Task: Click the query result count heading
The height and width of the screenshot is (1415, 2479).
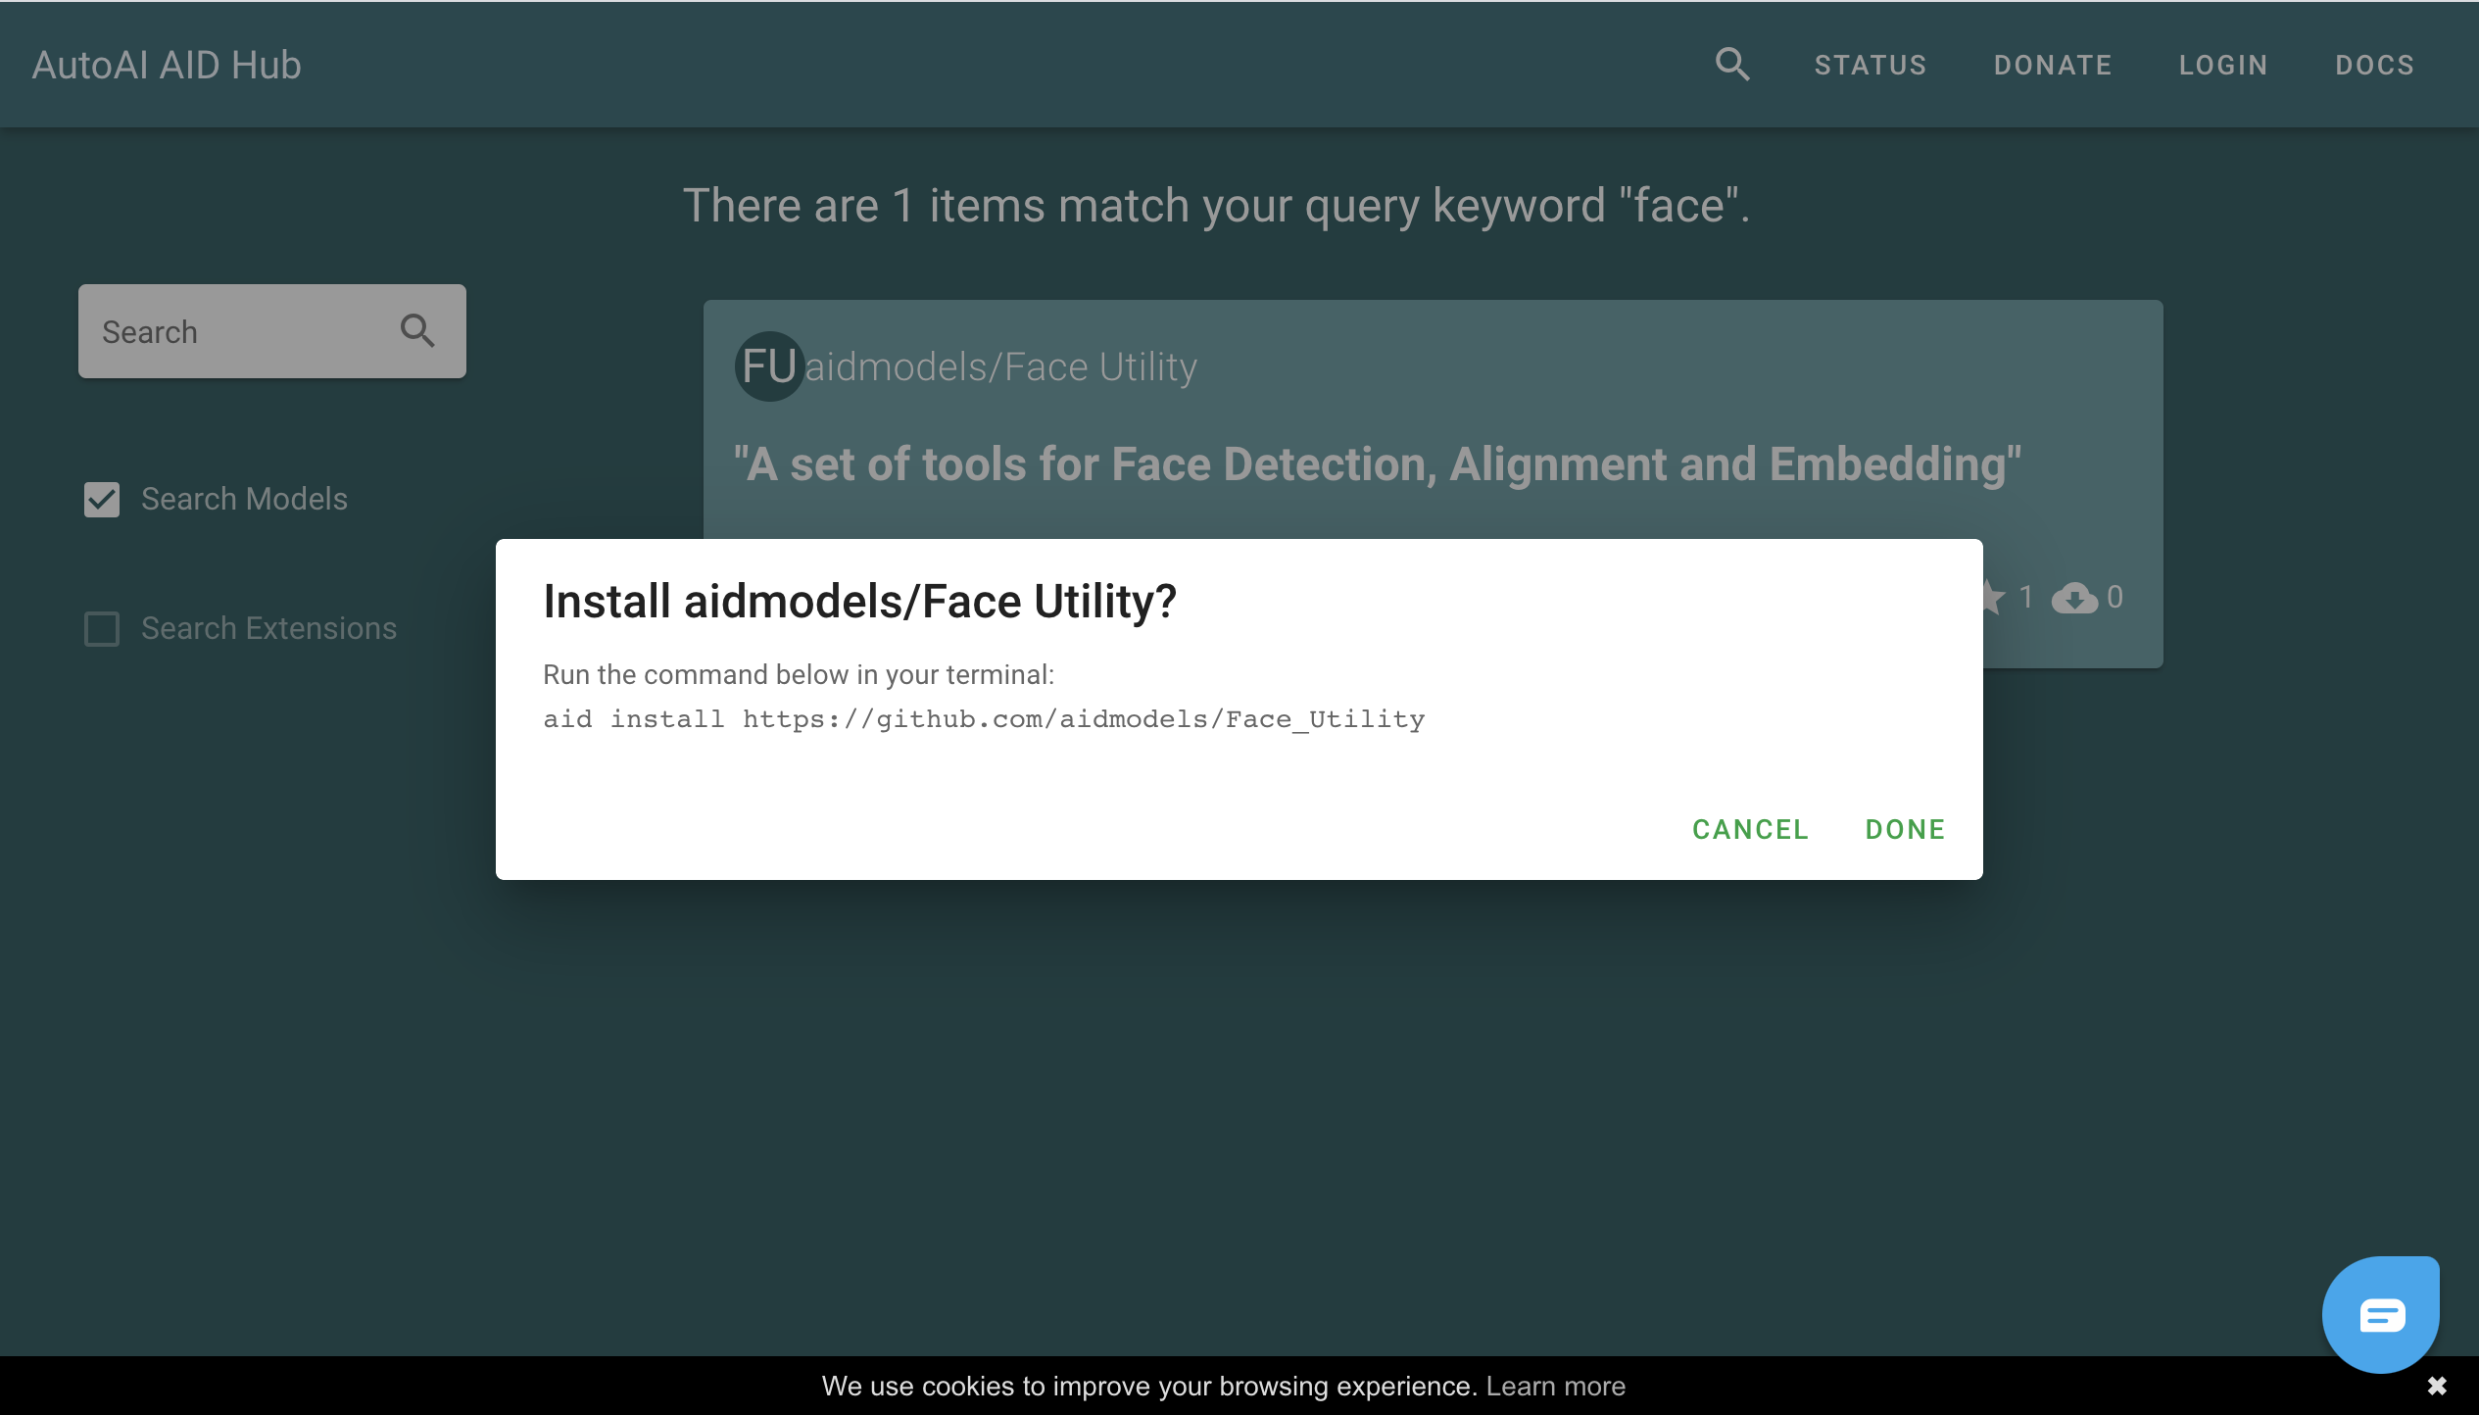Action: pos(1216,205)
